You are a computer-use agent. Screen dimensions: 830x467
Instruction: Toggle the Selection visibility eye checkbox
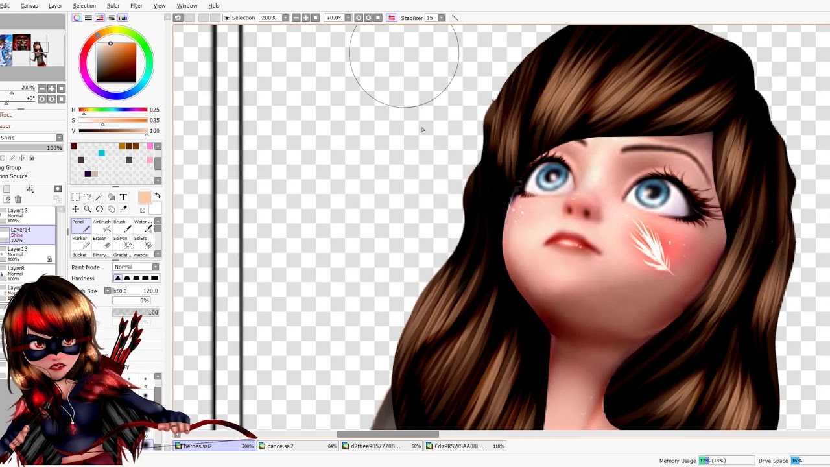pyautogui.click(x=227, y=18)
